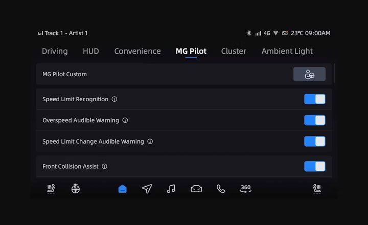Click the settings list scrollbar
The height and width of the screenshot is (225, 368).
click(334, 73)
